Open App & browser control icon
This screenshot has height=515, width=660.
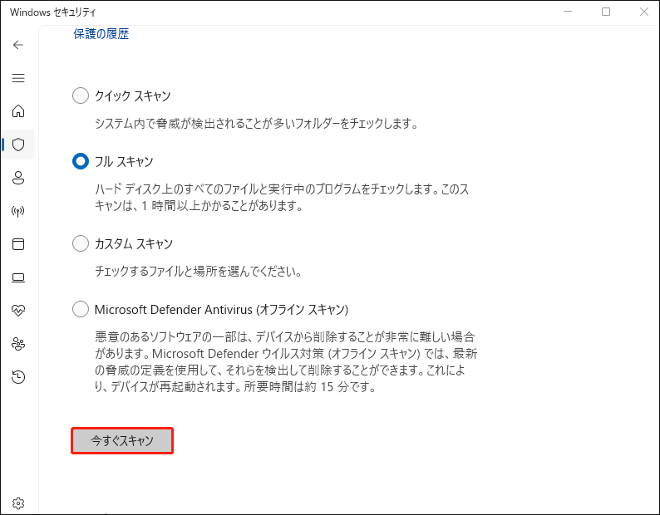coord(18,244)
